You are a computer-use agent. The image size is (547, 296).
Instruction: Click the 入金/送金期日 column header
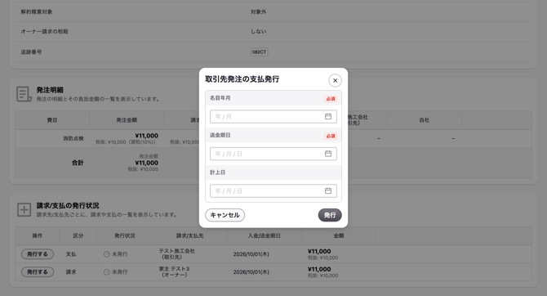coord(264,235)
